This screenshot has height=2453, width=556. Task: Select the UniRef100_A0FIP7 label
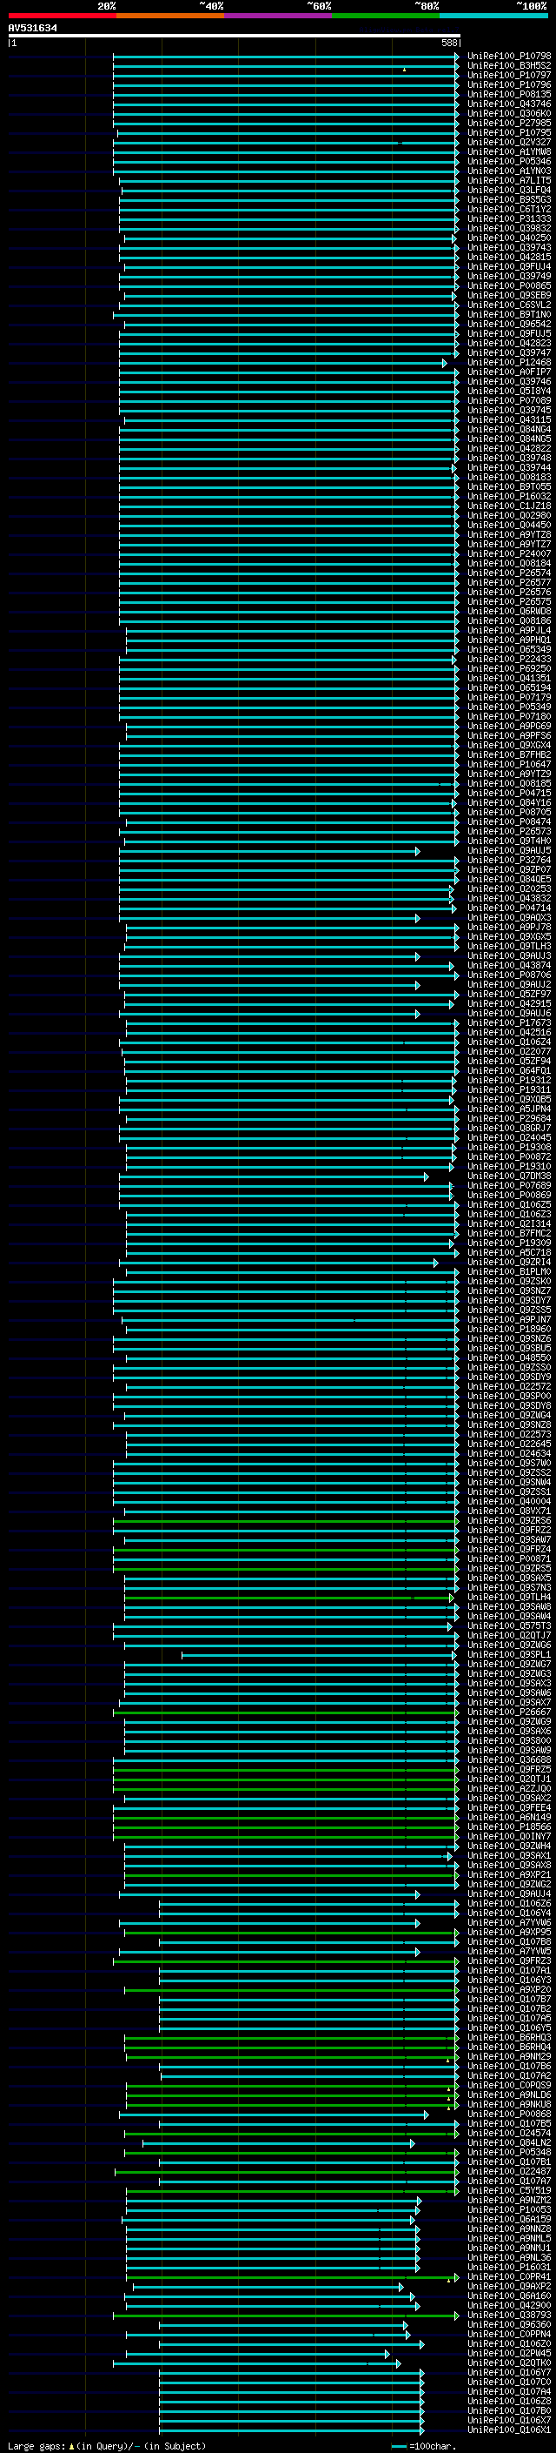click(509, 372)
